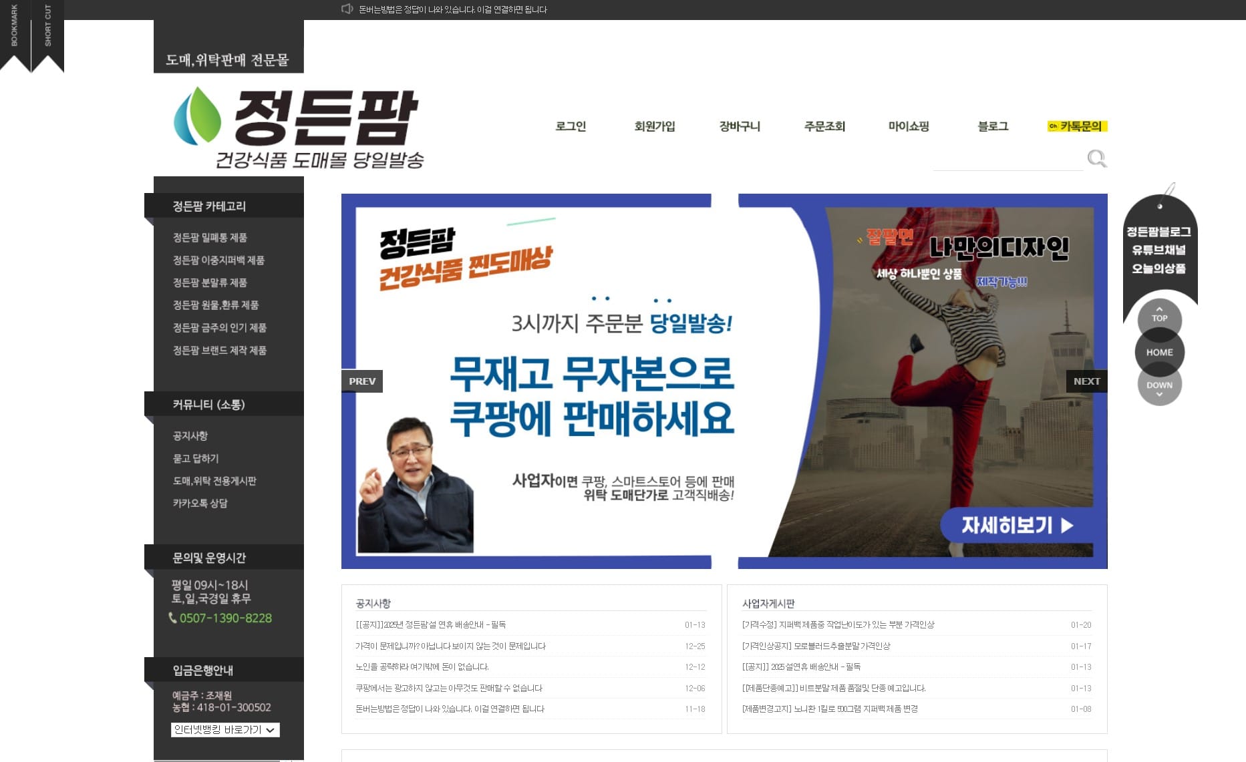Open 장바구니 menu
1246x762 pixels.
coord(740,126)
